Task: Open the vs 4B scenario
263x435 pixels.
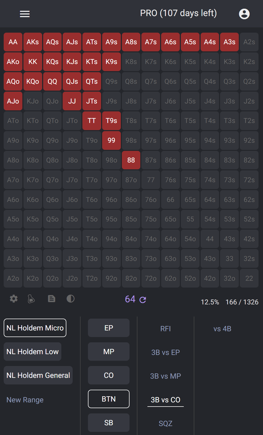Action: pyautogui.click(x=222, y=329)
